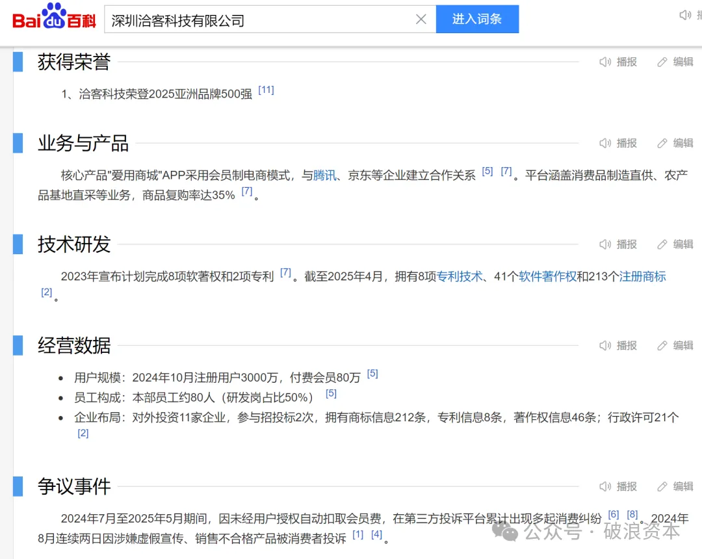Edit the 争议事件 section
The image size is (702, 559).
point(675,486)
